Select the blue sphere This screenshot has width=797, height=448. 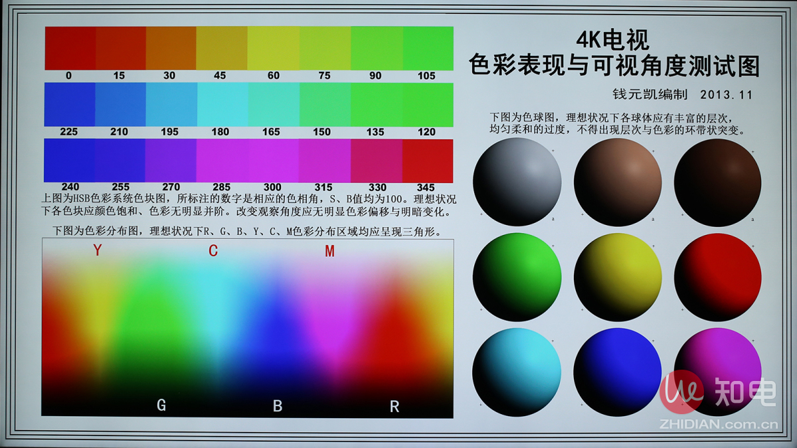click(x=617, y=372)
